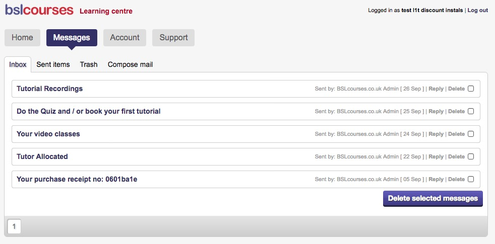Select the checkbox for Your video classes
495x244 pixels.
(x=471, y=134)
